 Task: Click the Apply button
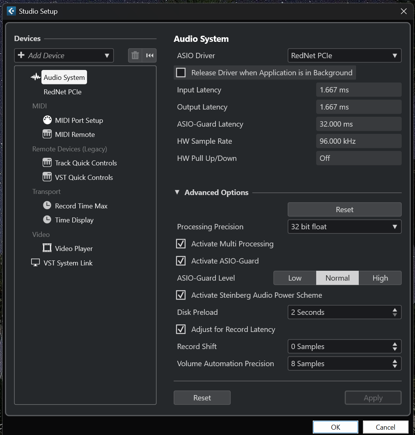(373, 398)
